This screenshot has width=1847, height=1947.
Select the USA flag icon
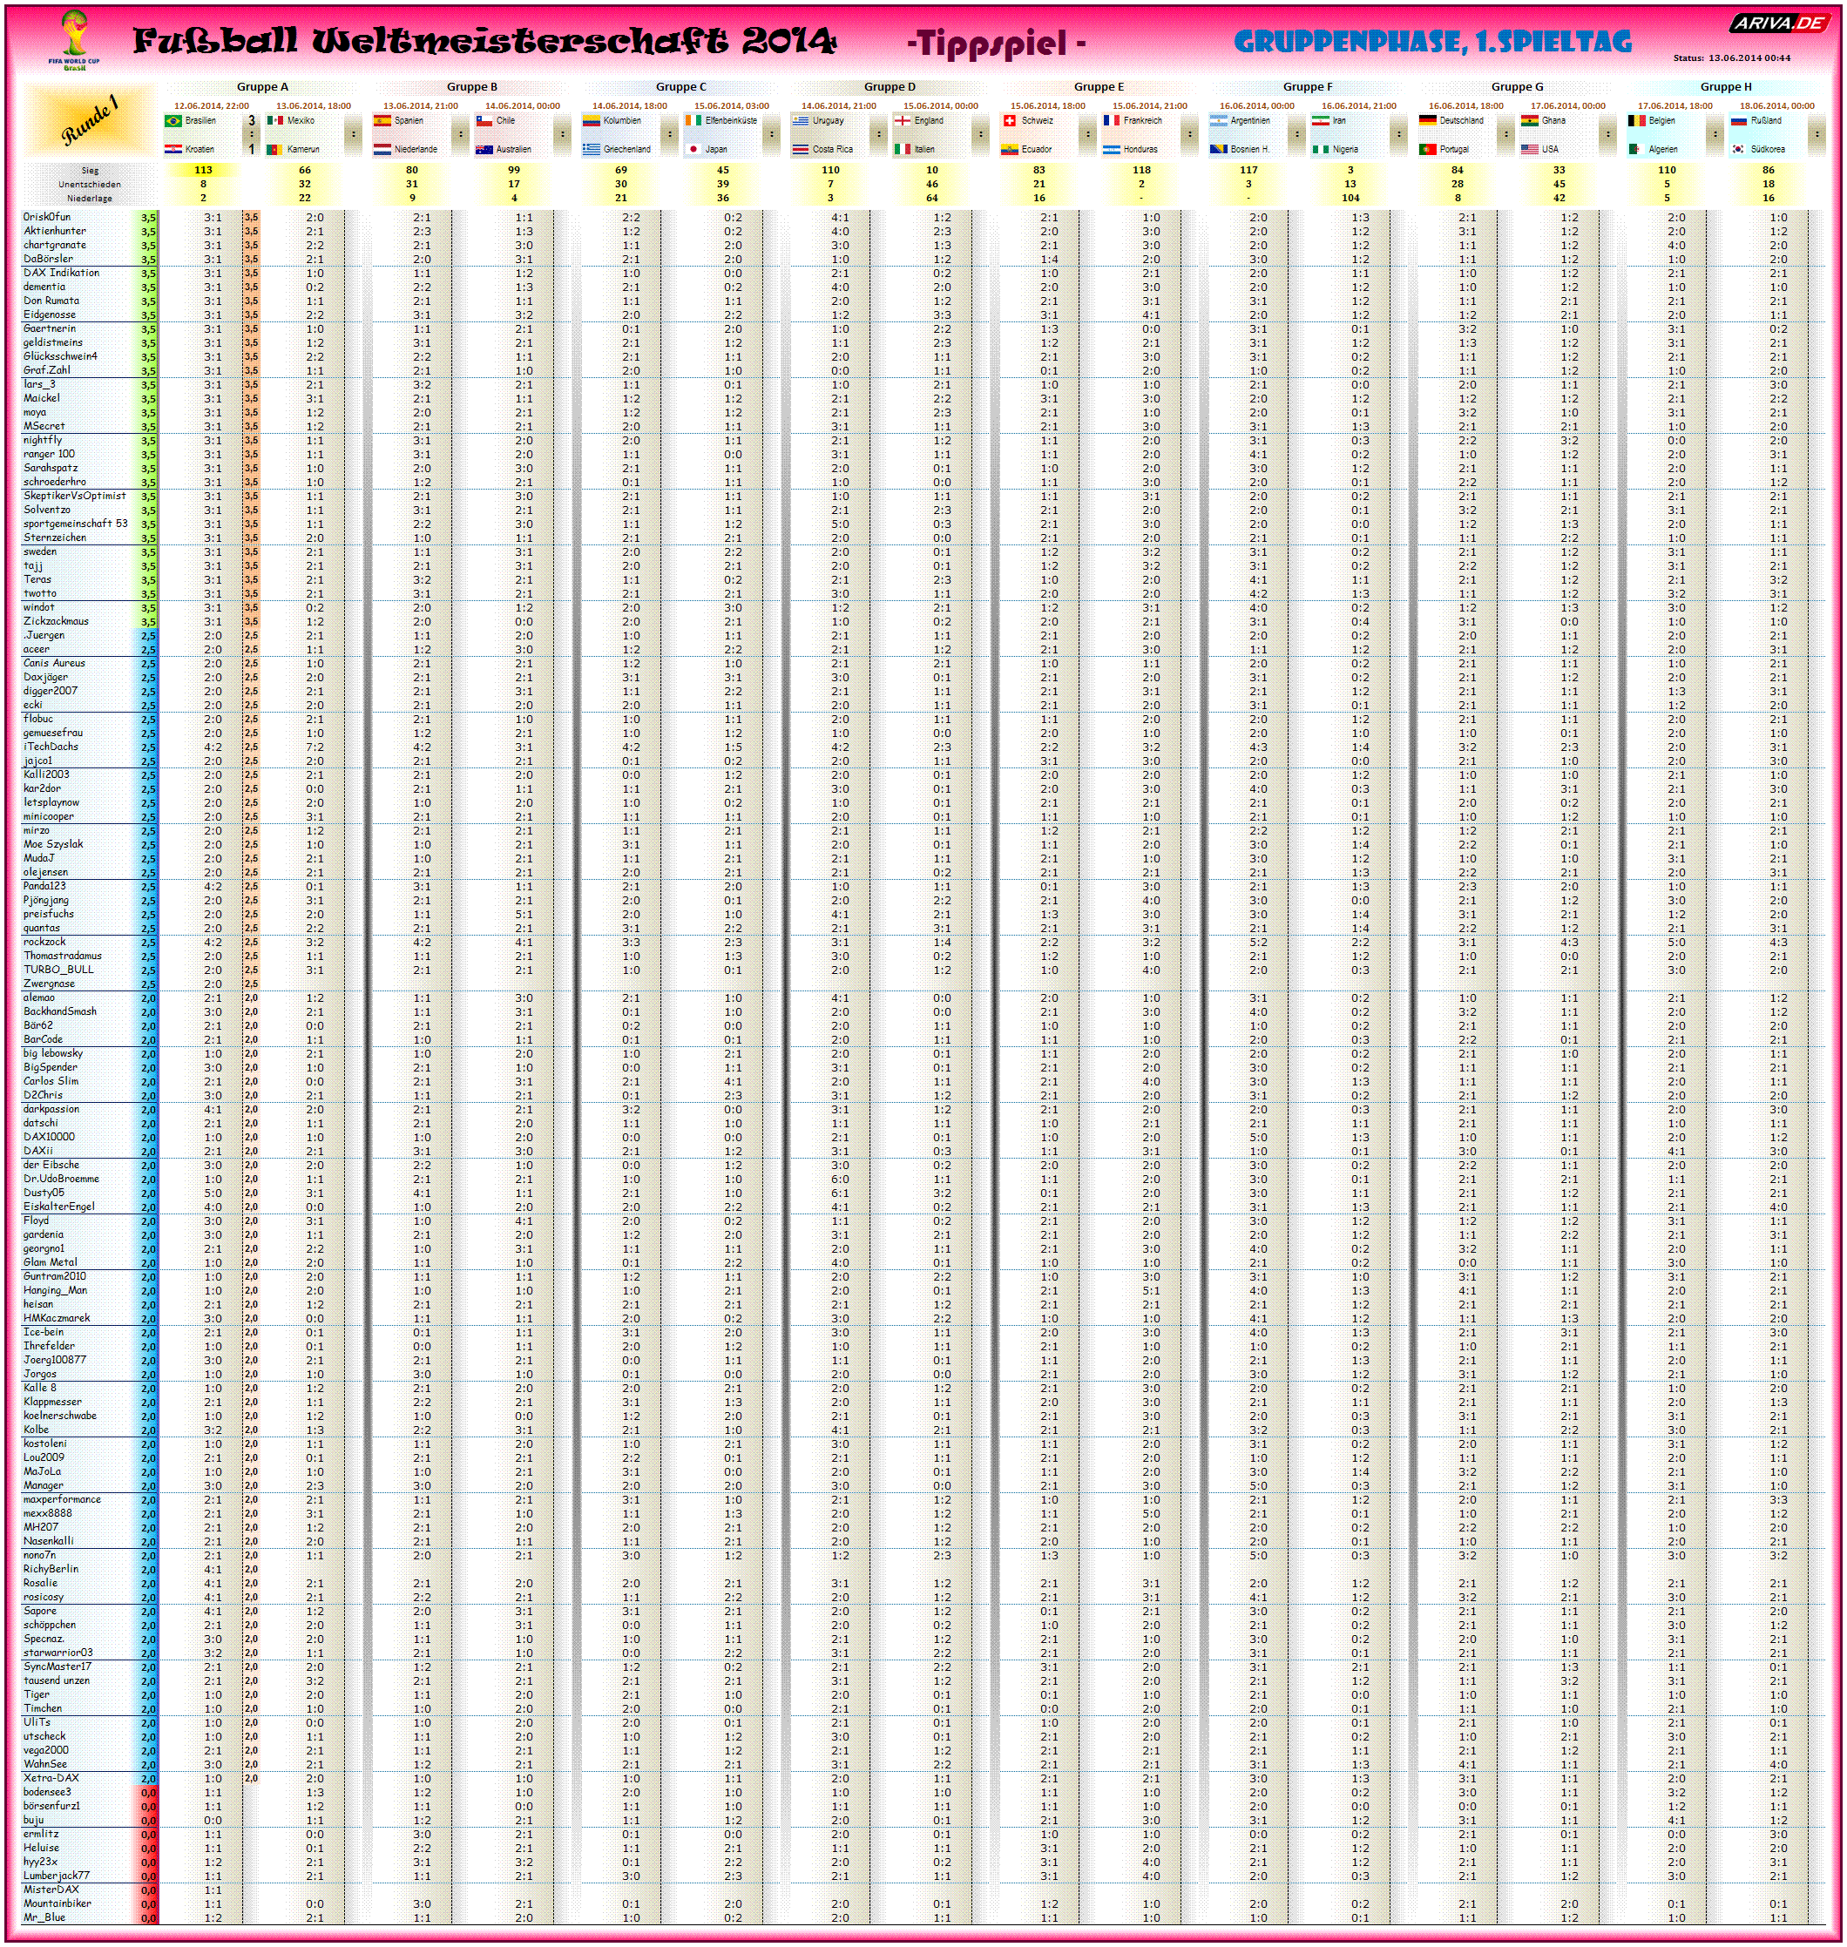(1530, 150)
